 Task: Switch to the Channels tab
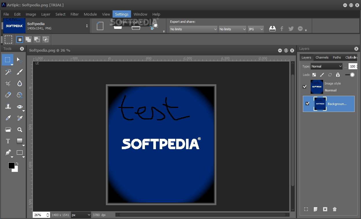[x=322, y=57]
